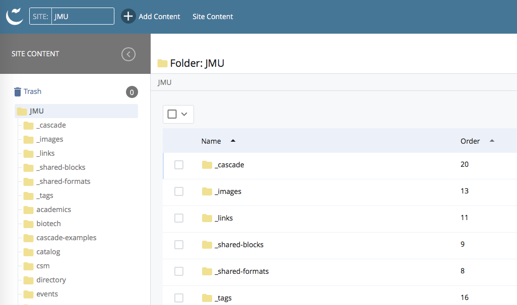Viewport: 517px width, 305px height.
Task: Click the Cascade crescent logo icon
Action: (15, 16)
